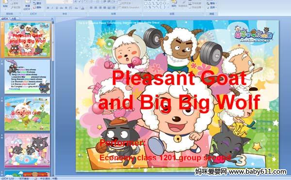Align text left in Paragraph group
The image size is (291, 180).
pos(91,8)
